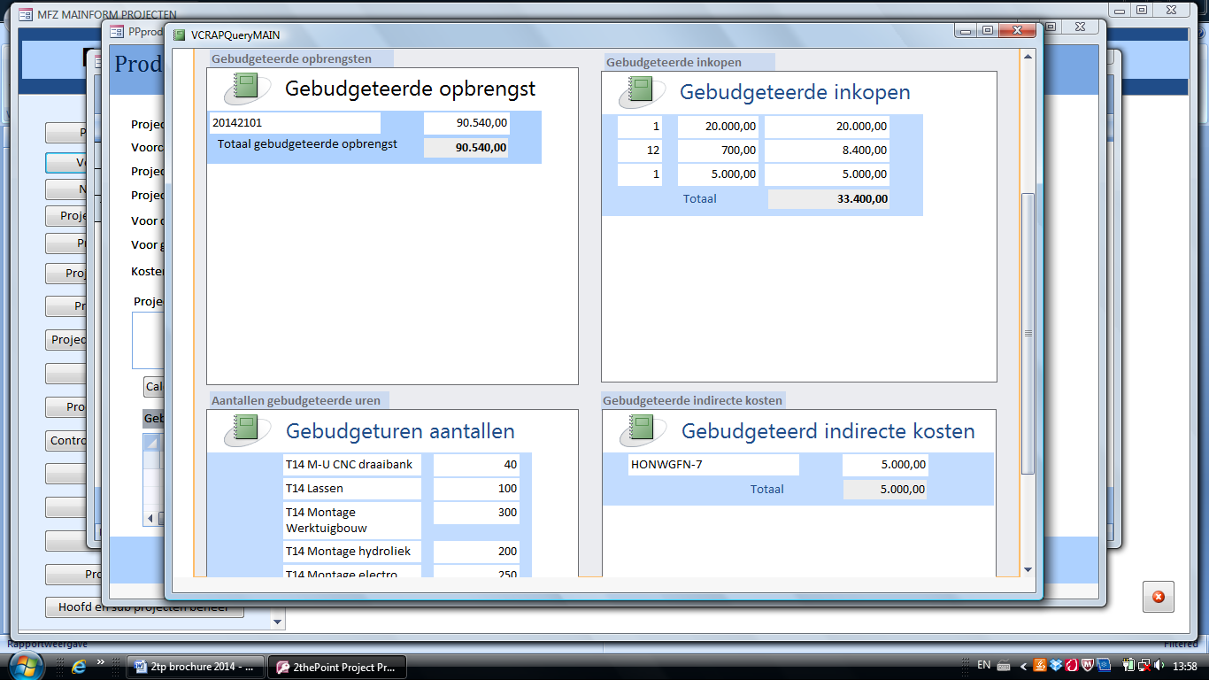This screenshot has width=1209, height=680.
Task: Click the taskbar clock showing 13:58
Action: (1184, 666)
